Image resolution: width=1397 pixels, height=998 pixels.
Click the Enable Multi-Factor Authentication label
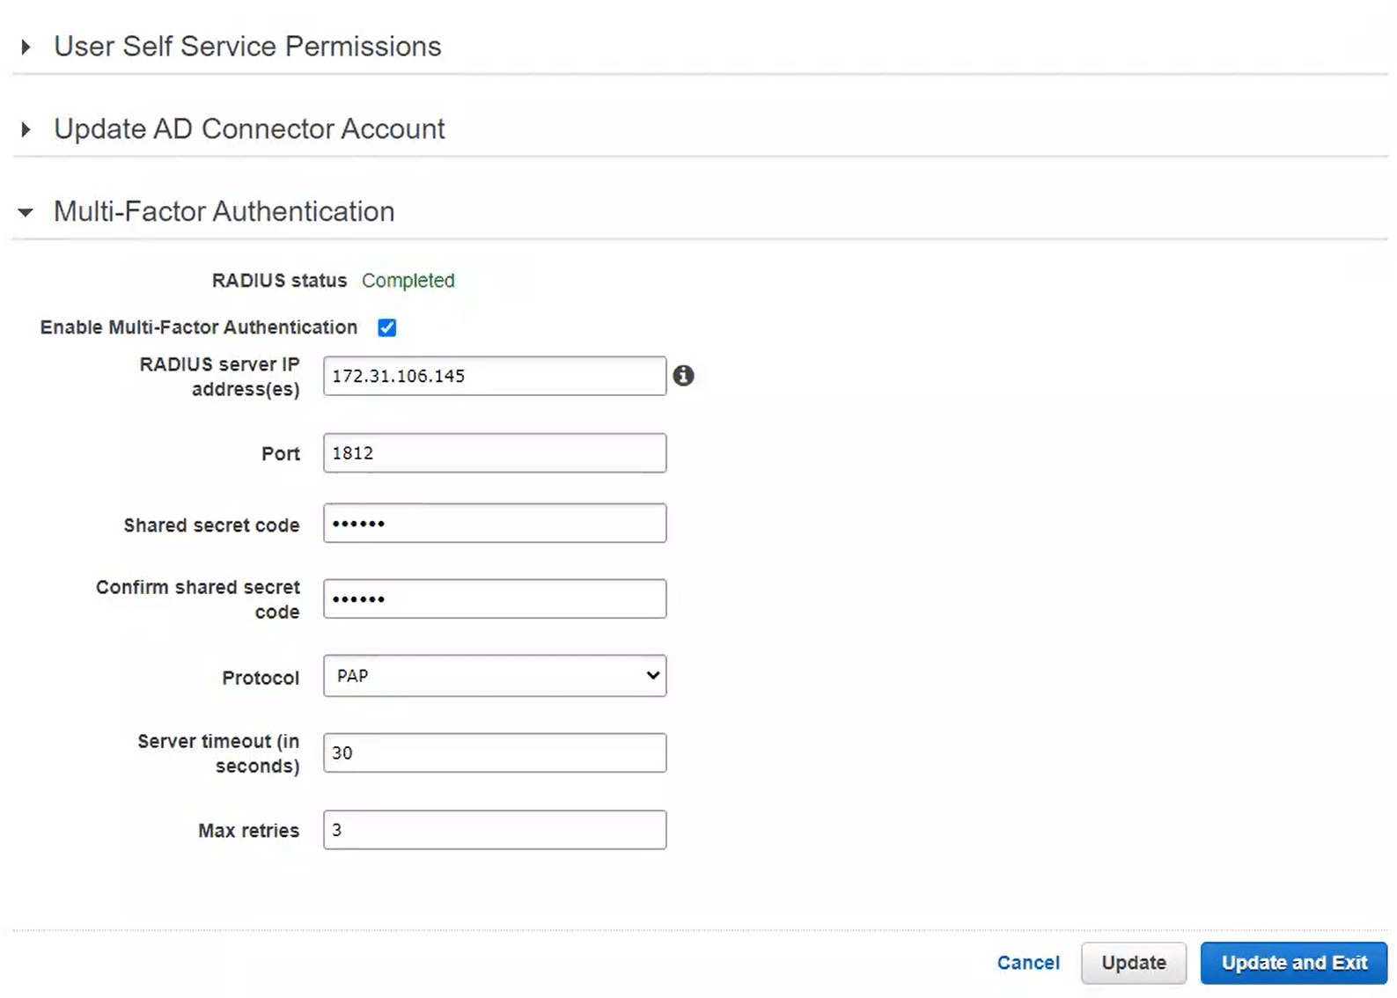(199, 327)
